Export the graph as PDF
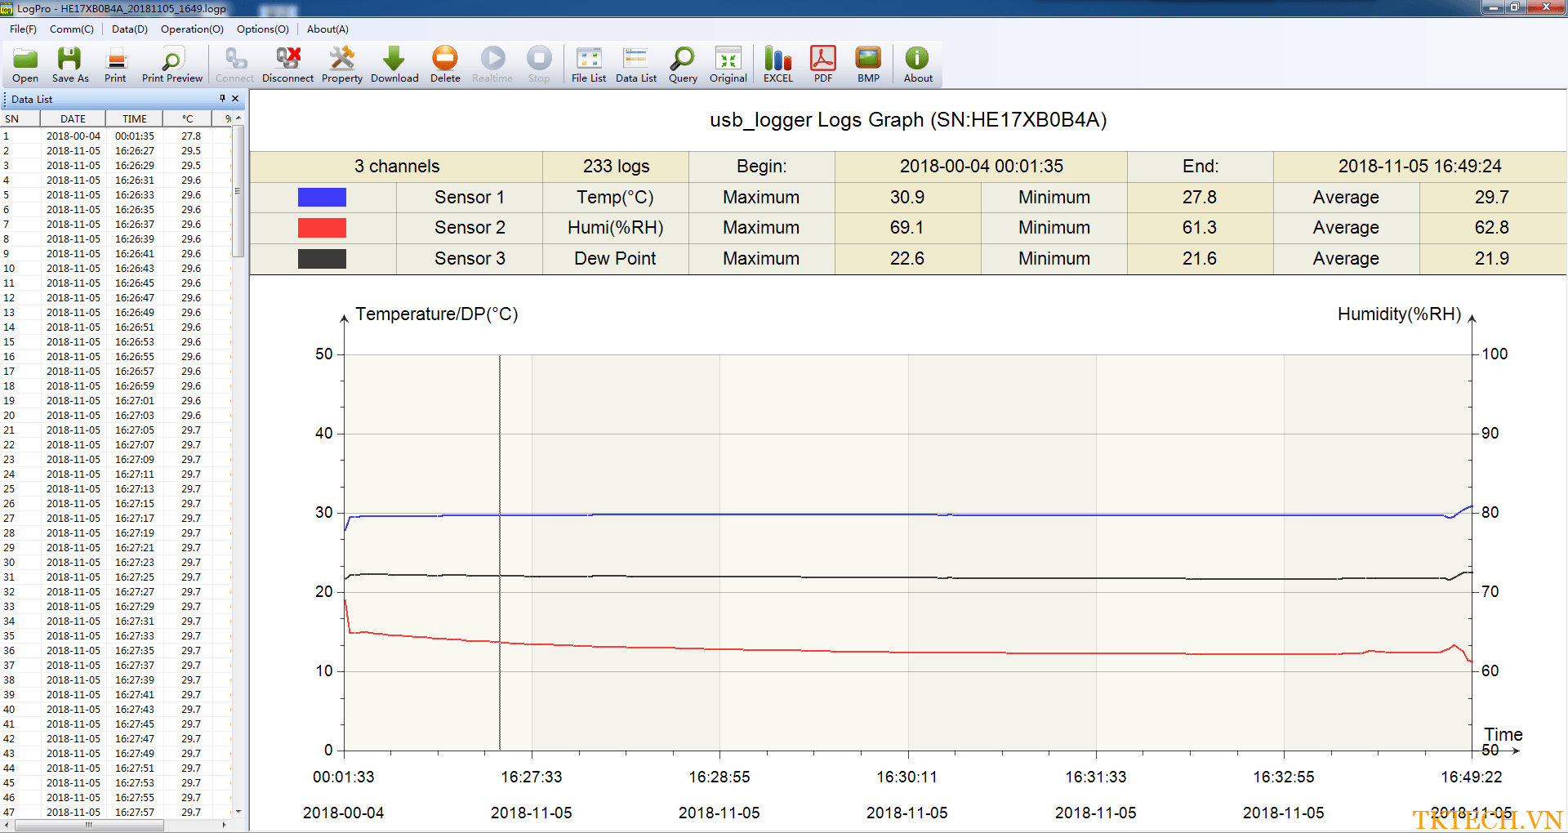Image resolution: width=1568 pixels, height=833 pixels. click(x=822, y=65)
